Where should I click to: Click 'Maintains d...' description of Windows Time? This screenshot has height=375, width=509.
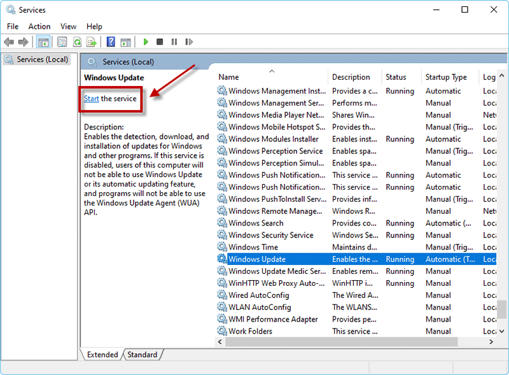click(x=354, y=247)
